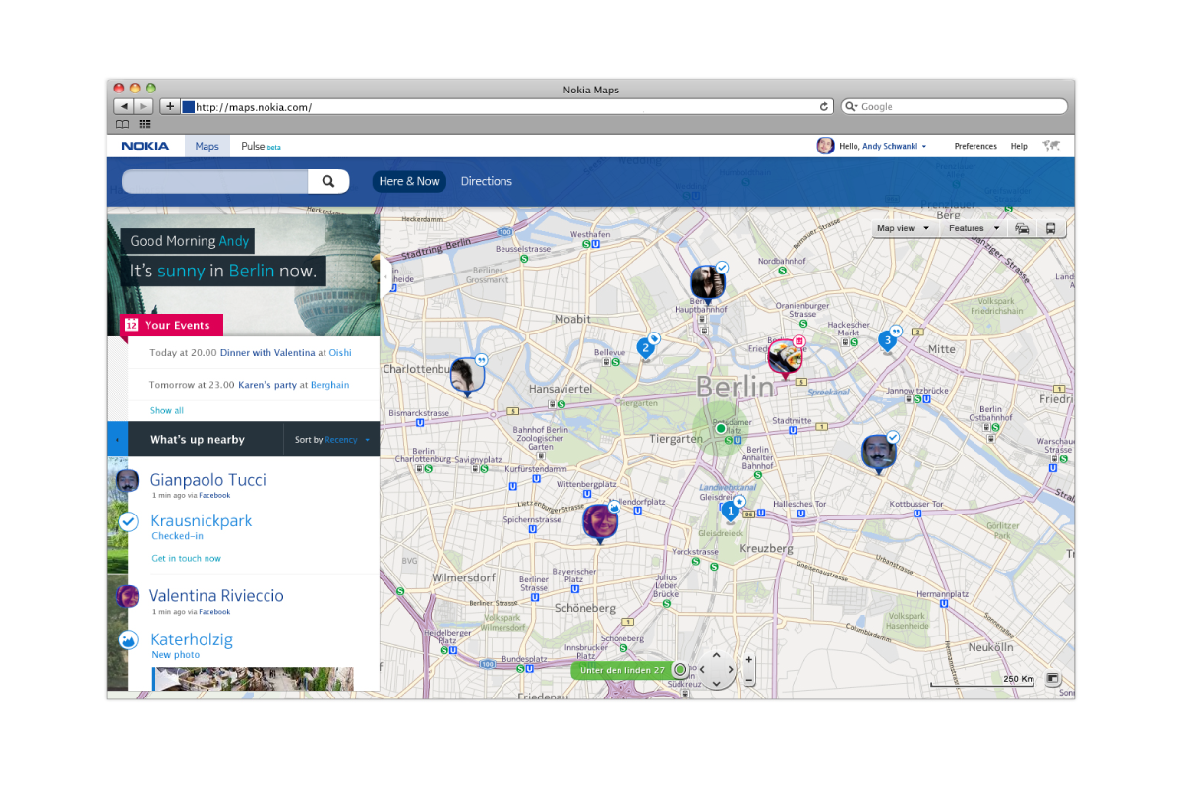
Task: Click Gianpaolo Tucci's avatar thumbnail
Action: pos(127,481)
